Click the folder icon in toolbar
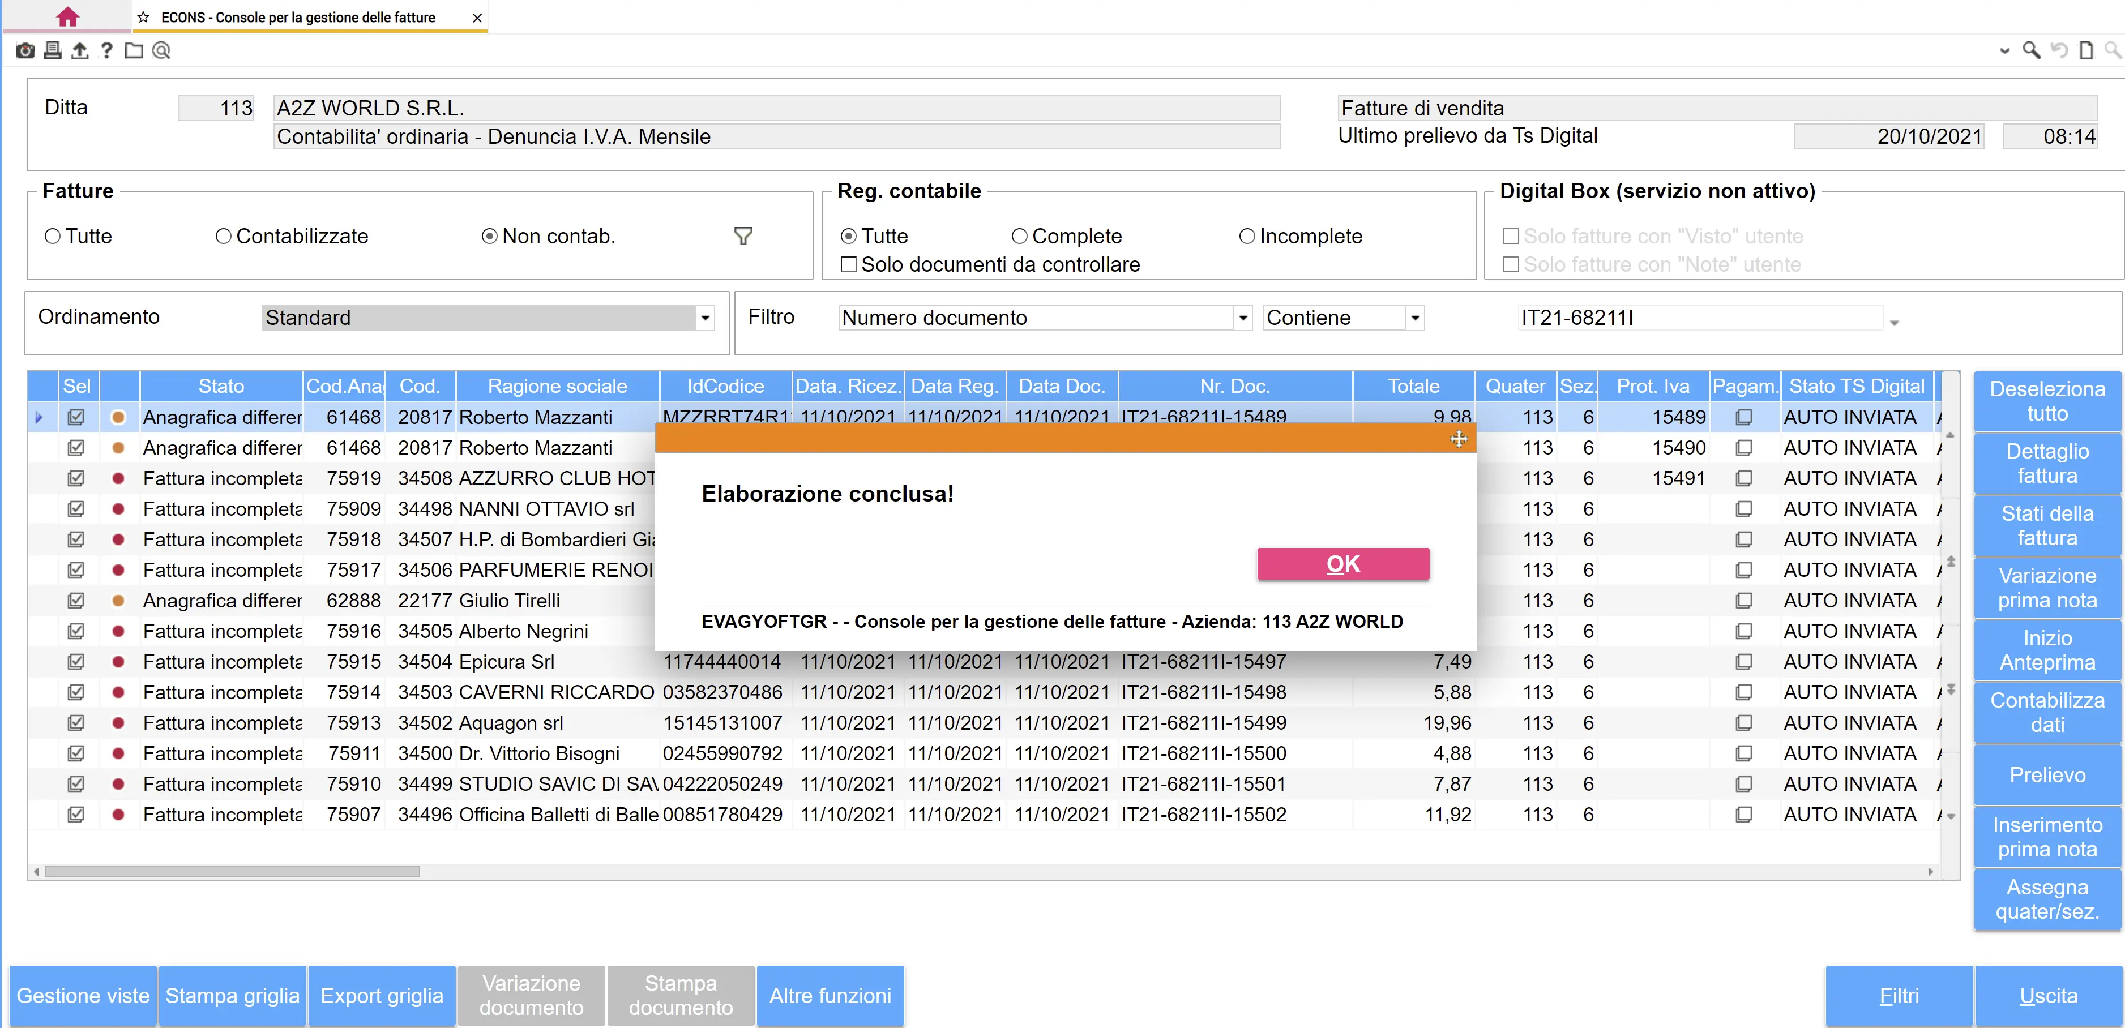Screen dimensions: 2125x1028 click(134, 51)
